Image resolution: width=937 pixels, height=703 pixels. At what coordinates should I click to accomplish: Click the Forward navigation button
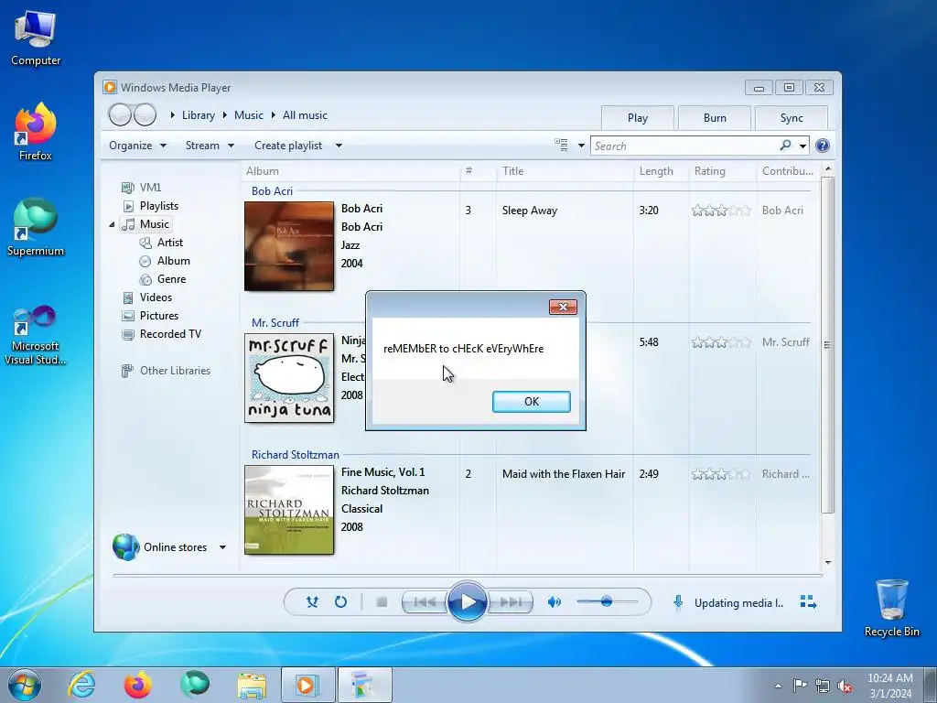point(145,114)
